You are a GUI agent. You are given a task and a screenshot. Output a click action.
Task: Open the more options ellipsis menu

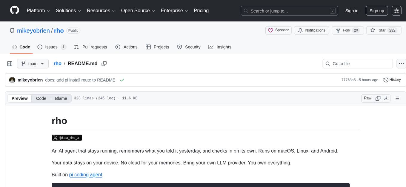tap(401, 63)
